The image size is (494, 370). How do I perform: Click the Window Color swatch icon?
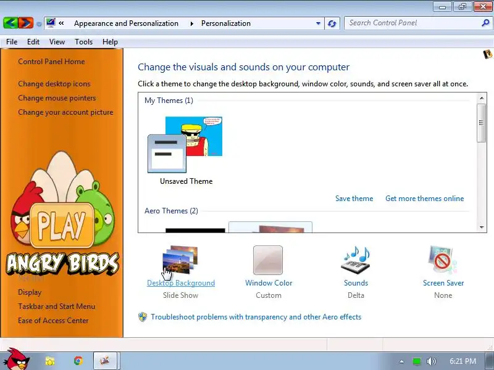[x=268, y=260]
